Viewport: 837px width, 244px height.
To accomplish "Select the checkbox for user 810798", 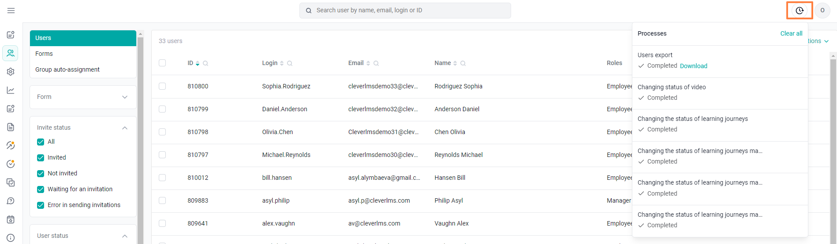I will [162, 132].
